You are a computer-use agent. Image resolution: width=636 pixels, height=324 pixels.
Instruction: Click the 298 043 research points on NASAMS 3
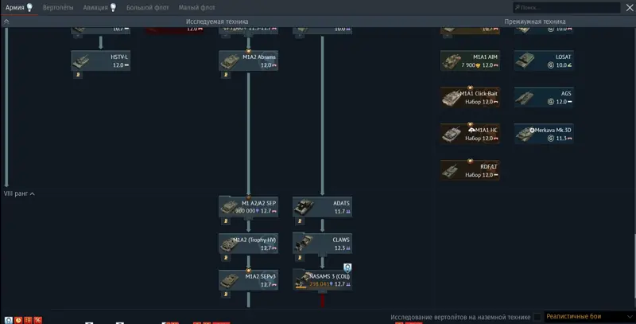[x=321, y=284]
